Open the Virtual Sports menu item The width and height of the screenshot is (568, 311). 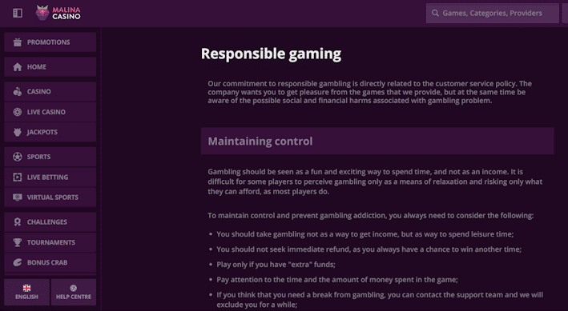click(50, 197)
